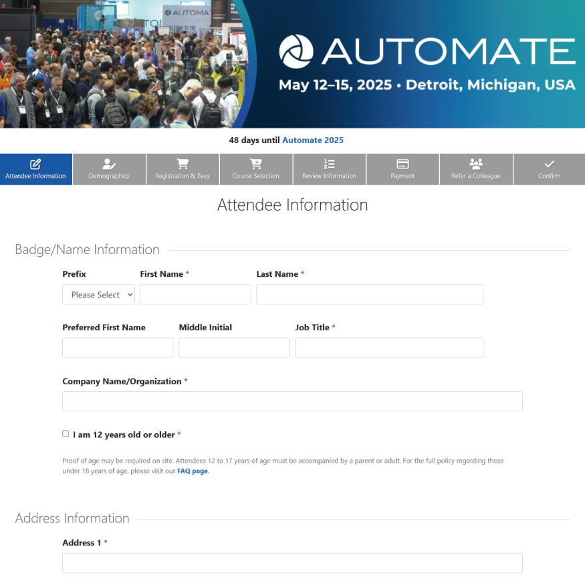This screenshot has height=579, width=585.
Task: Go to the Demographics step label
Action: [x=109, y=176]
